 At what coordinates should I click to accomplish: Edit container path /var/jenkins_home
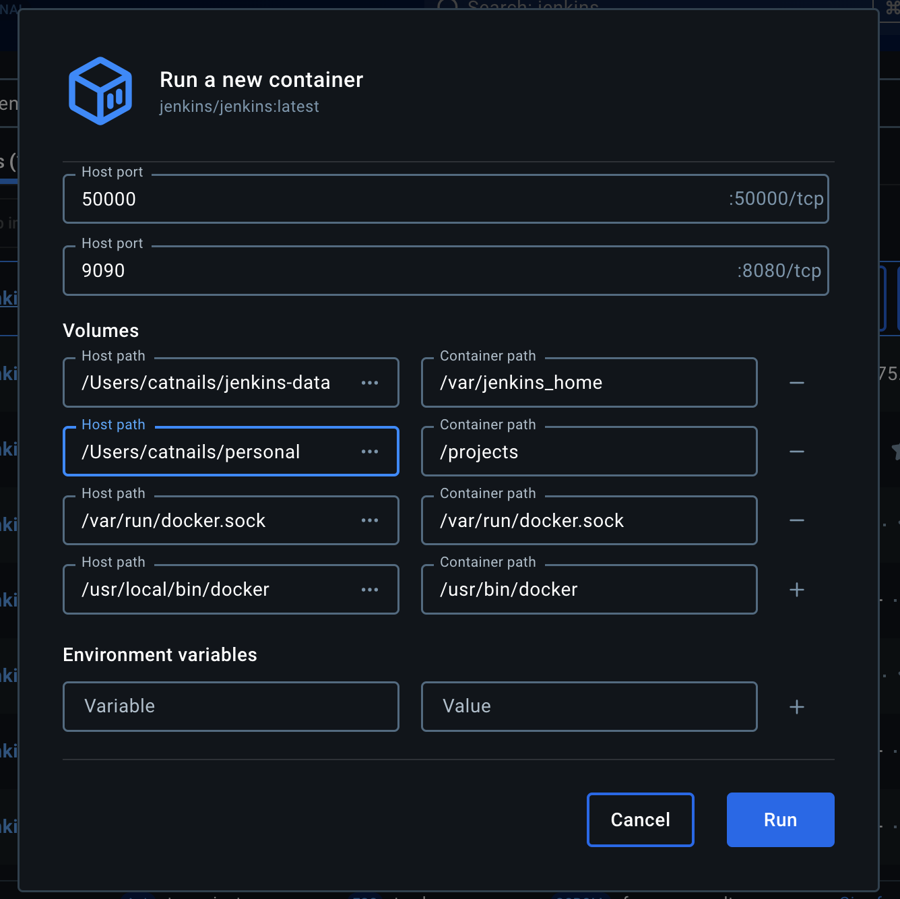589,383
